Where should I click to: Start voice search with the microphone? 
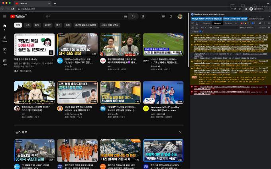coord(143,16)
